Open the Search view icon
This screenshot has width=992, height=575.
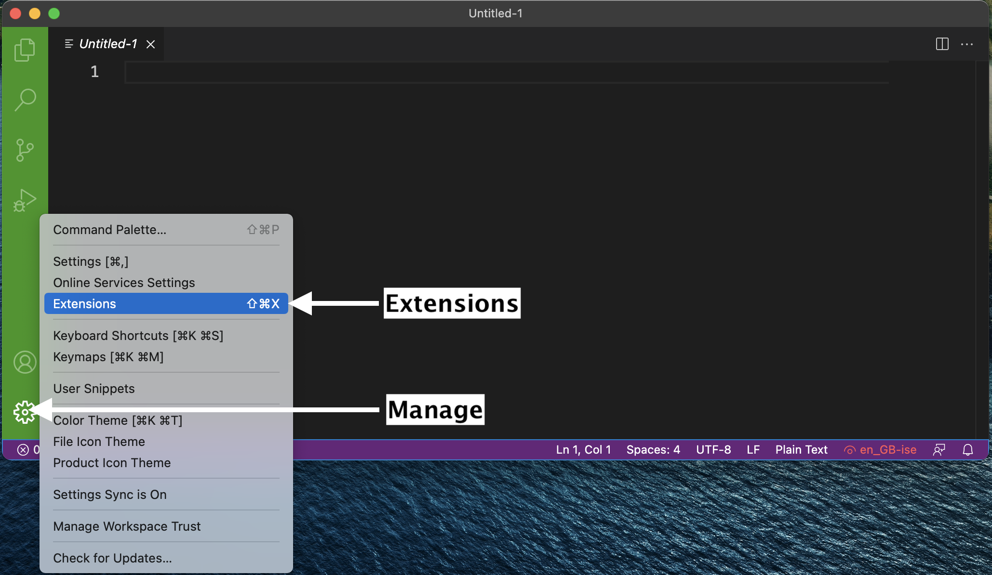(25, 100)
